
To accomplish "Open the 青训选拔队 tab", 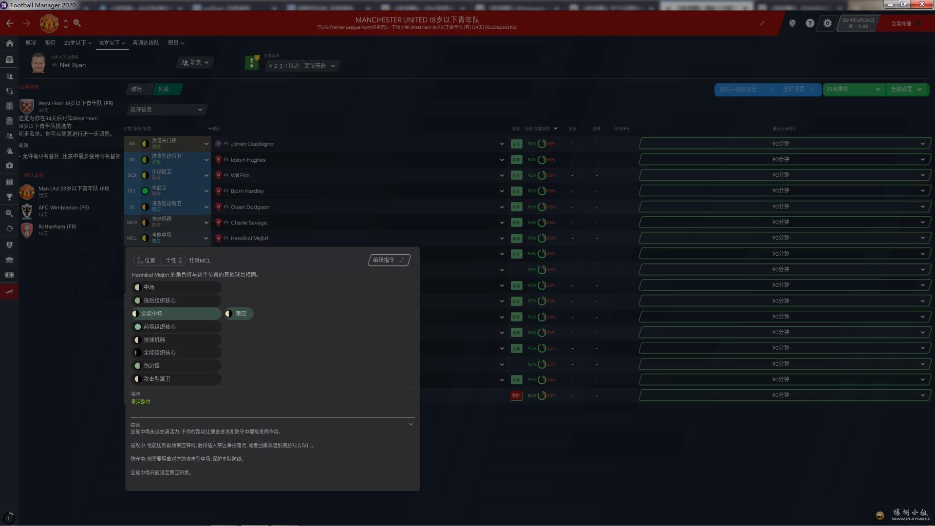I will 146,43.
